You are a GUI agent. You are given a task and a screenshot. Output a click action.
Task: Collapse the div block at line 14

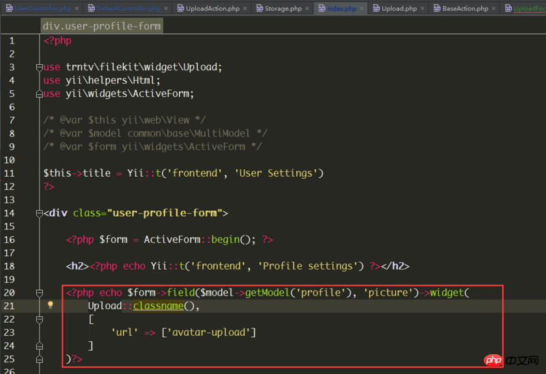click(39, 213)
